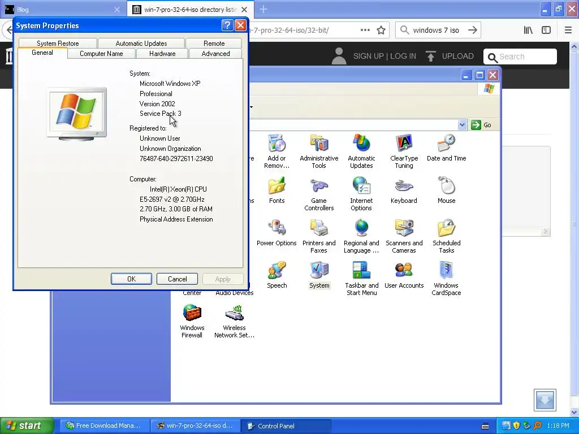The width and height of the screenshot is (579, 434).
Task: Open browser hamburger menu
Action: tap(568, 31)
